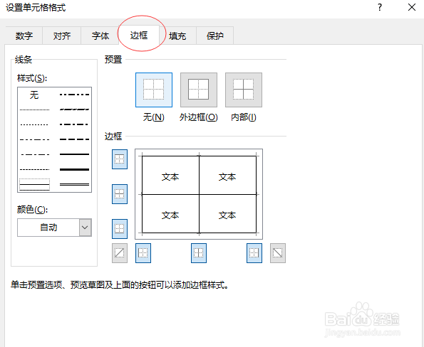Toggle the right border button

(254, 253)
